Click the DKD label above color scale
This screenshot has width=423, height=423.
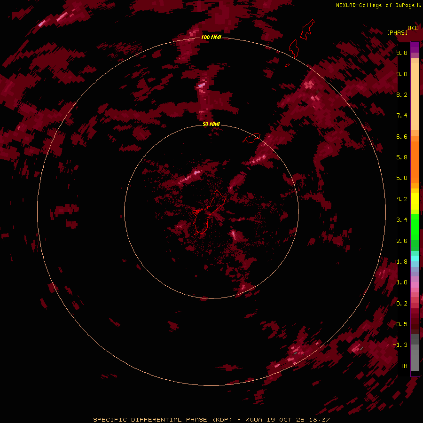pyautogui.click(x=413, y=28)
